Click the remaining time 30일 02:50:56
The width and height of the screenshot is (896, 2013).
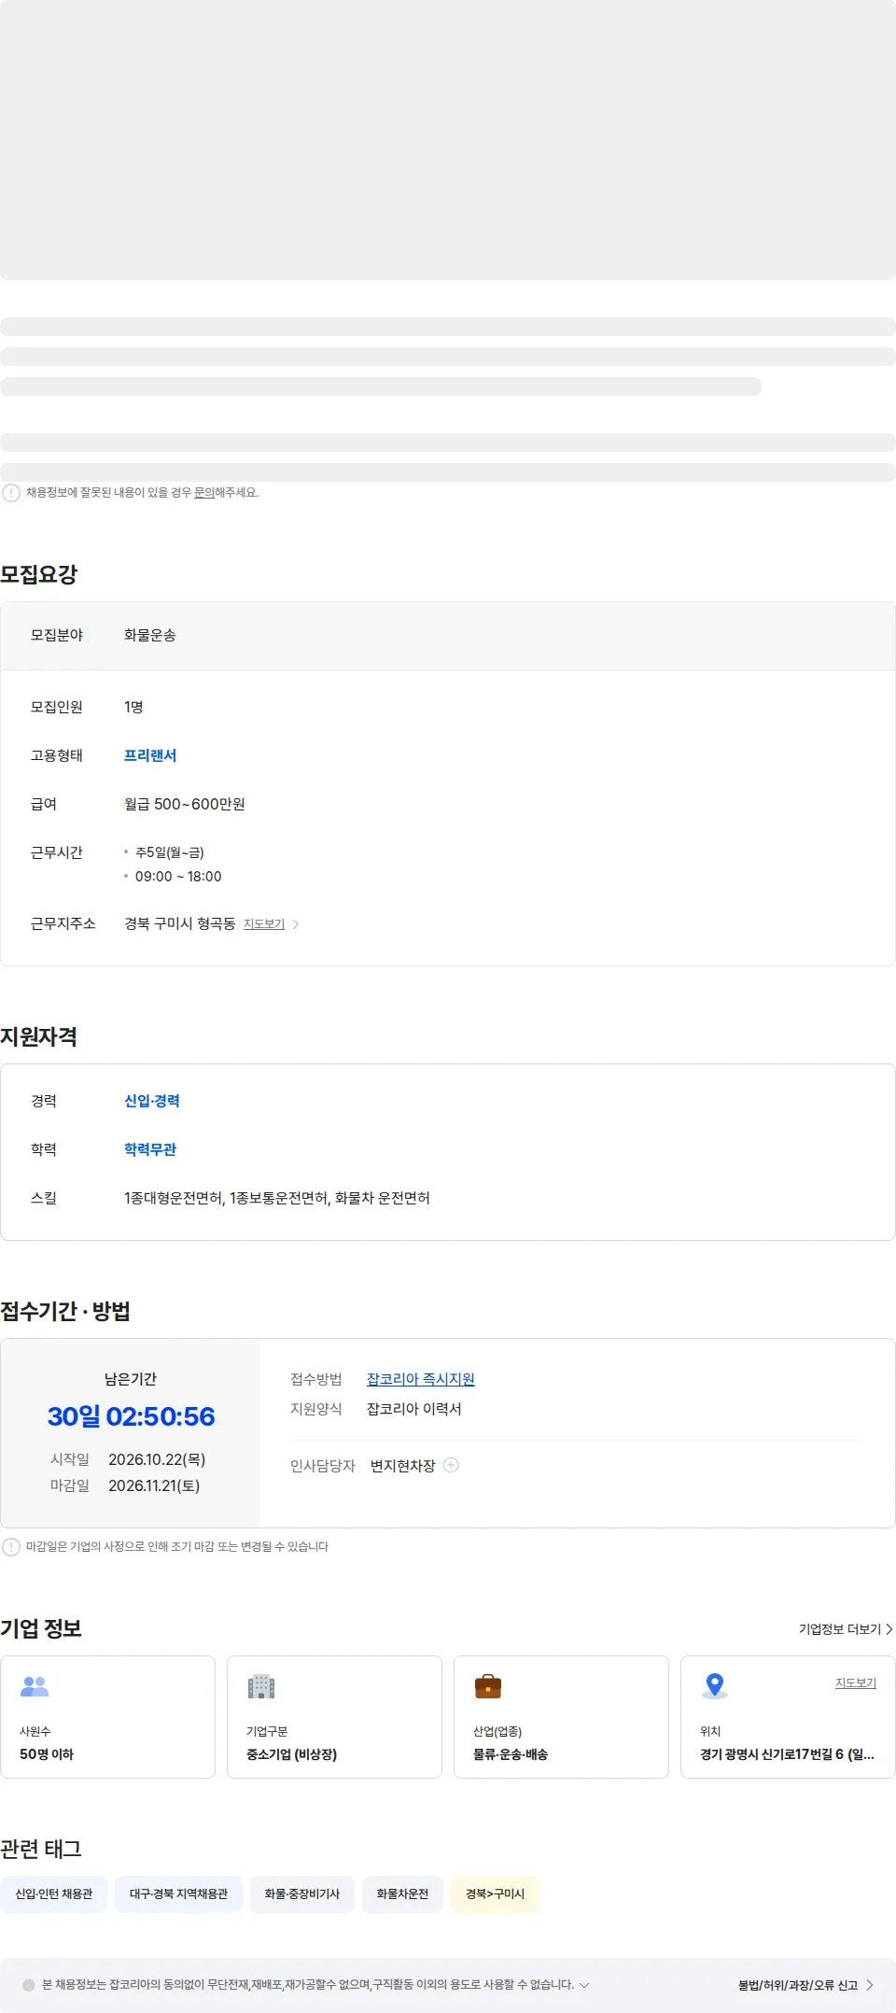[x=131, y=1416]
